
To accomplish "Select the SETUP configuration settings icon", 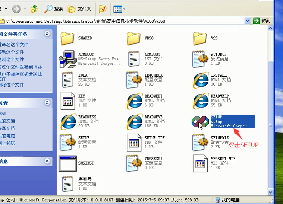I will point(67,142).
